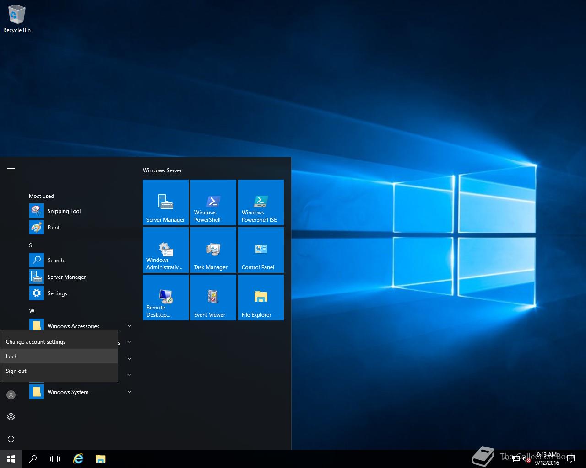Click the Windows Start button
The image size is (586, 468).
(11, 459)
